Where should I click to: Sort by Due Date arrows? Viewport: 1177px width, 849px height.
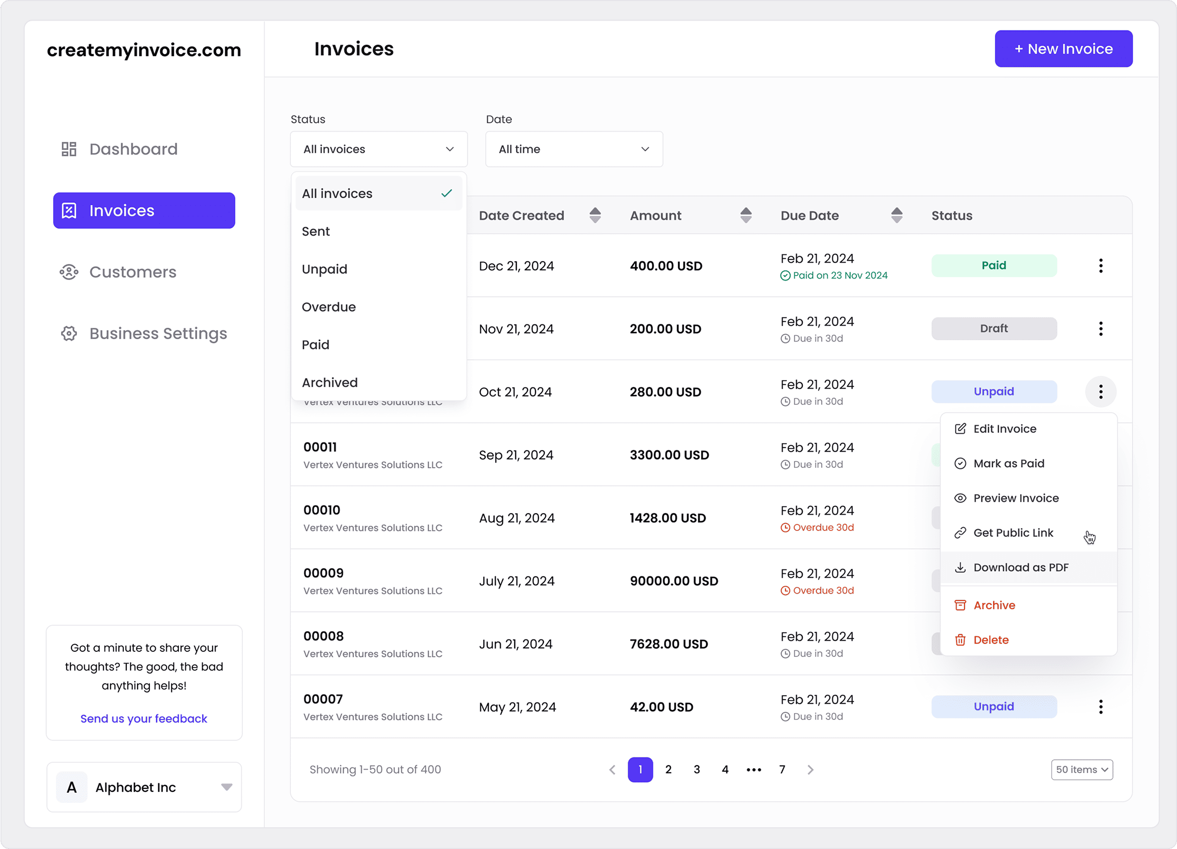coord(896,215)
